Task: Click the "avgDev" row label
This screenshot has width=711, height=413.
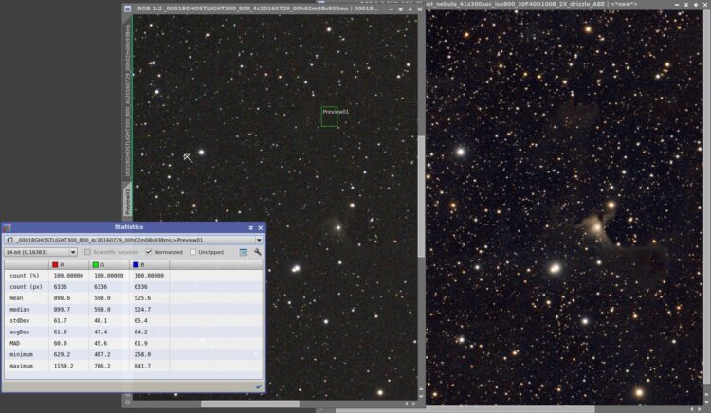Action: click(x=20, y=332)
